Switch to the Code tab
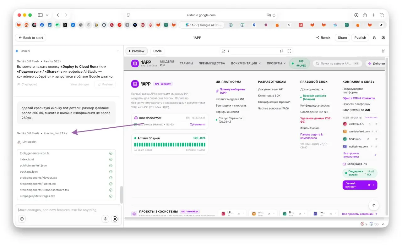Viewport: 402px width, 245px height. coord(157,51)
